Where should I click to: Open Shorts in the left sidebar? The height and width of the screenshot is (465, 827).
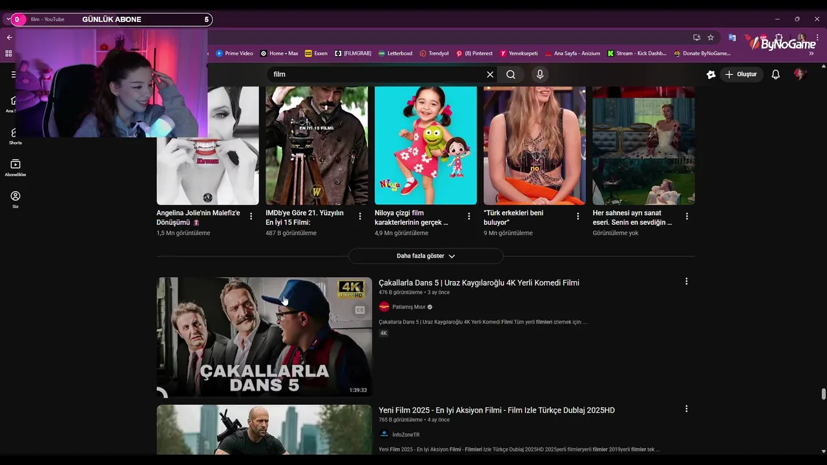click(15, 137)
